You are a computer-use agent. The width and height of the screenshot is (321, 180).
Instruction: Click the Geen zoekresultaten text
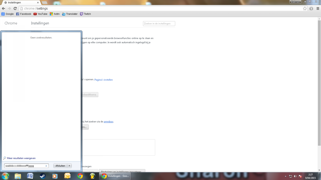click(x=41, y=38)
